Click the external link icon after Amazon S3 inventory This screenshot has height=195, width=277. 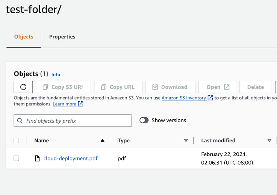[210, 98]
